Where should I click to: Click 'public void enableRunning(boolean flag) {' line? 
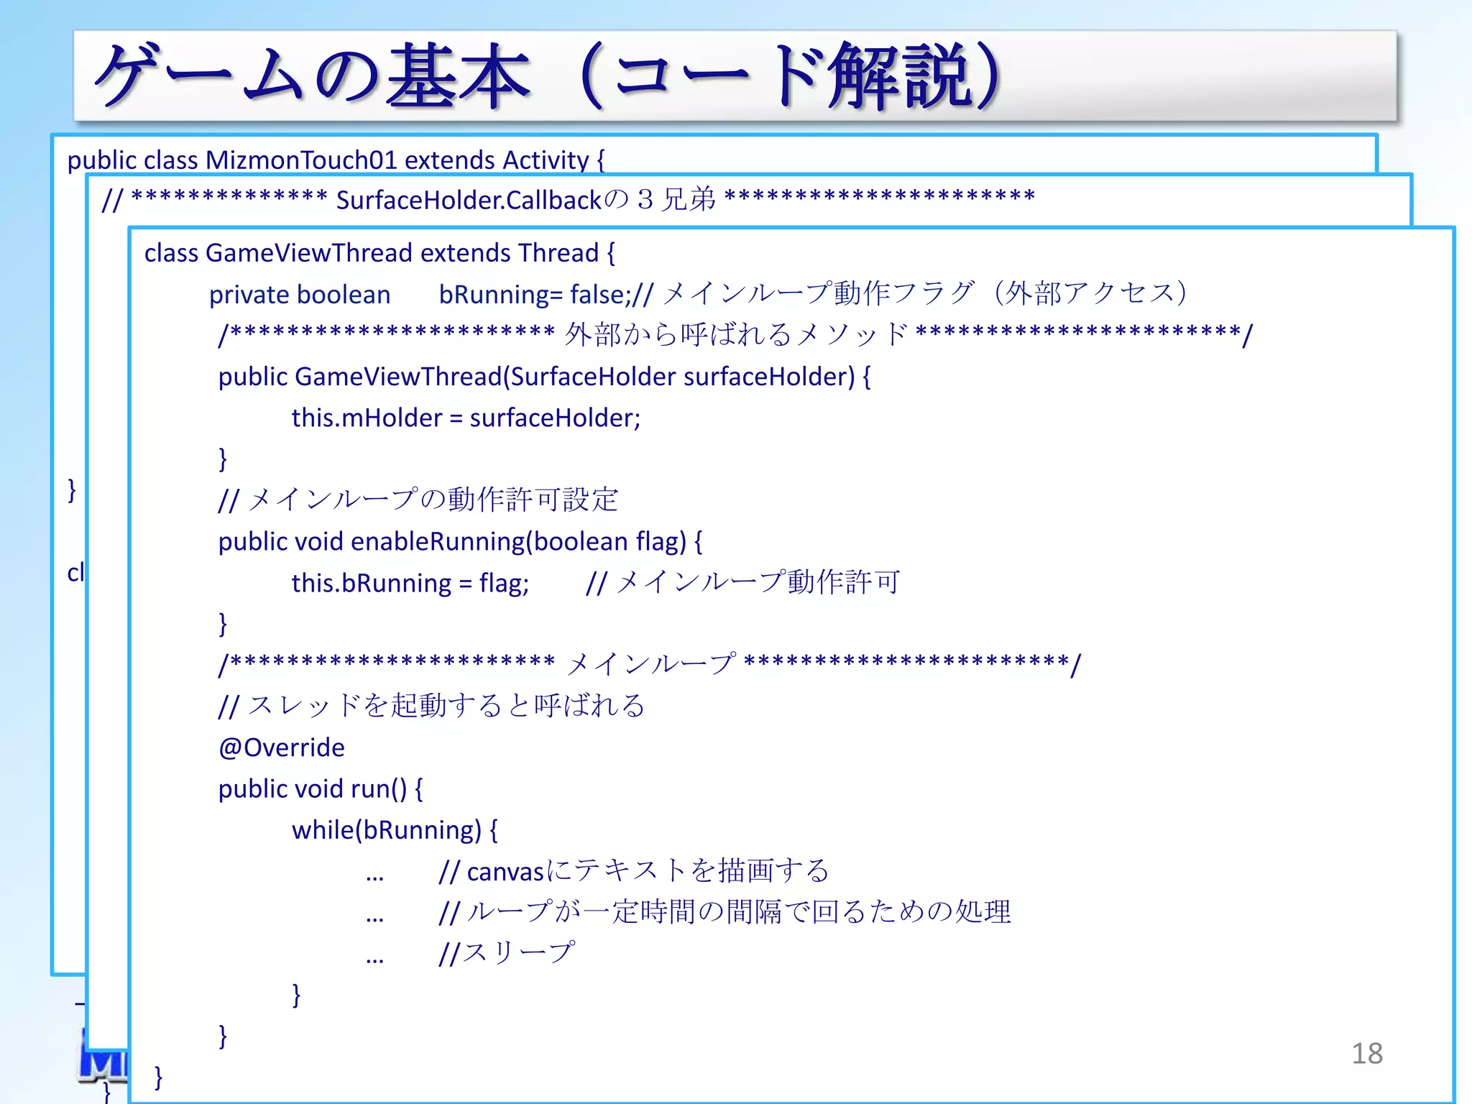click(460, 541)
